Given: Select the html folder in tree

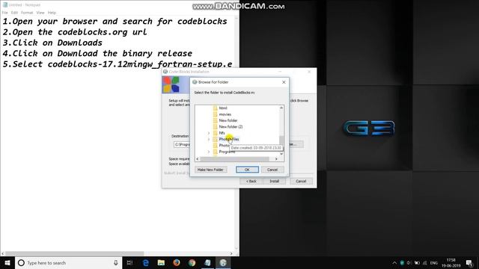Looking at the screenshot, I should tap(223, 108).
